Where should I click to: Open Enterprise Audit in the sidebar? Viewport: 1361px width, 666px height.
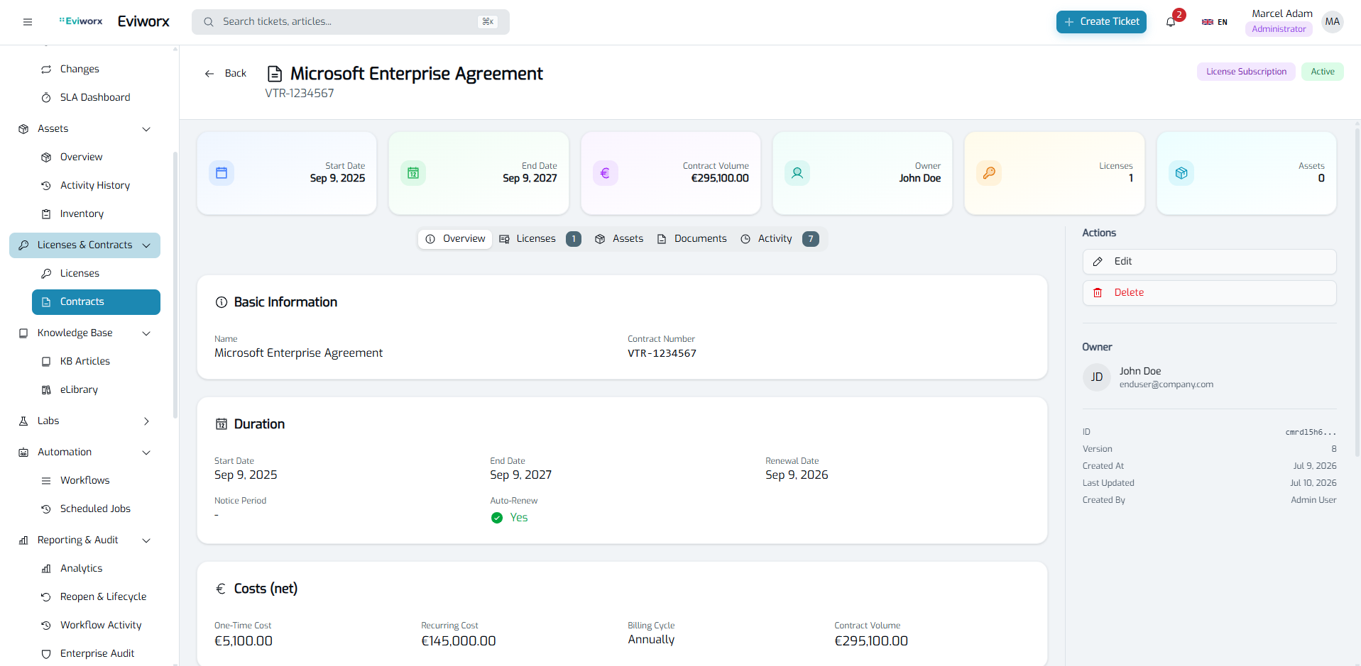click(x=96, y=653)
